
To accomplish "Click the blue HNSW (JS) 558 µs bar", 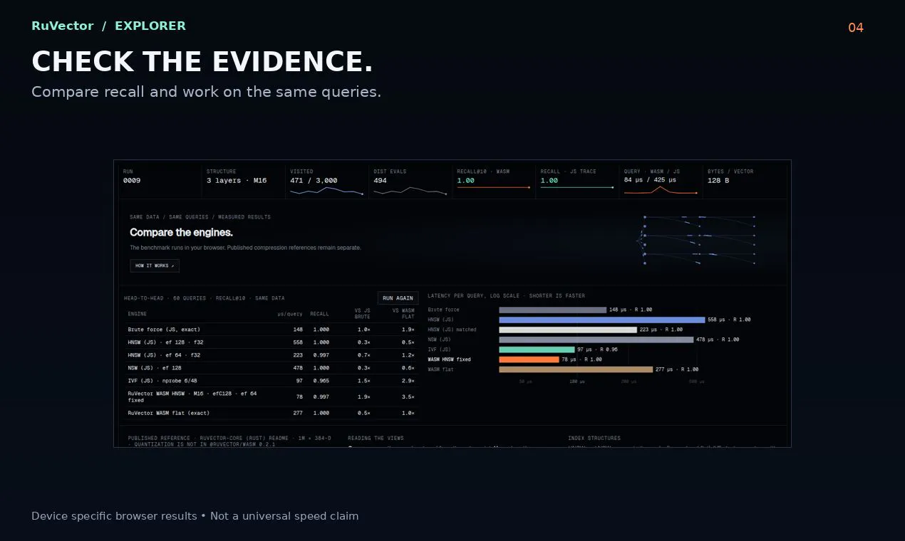I will [602, 320].
